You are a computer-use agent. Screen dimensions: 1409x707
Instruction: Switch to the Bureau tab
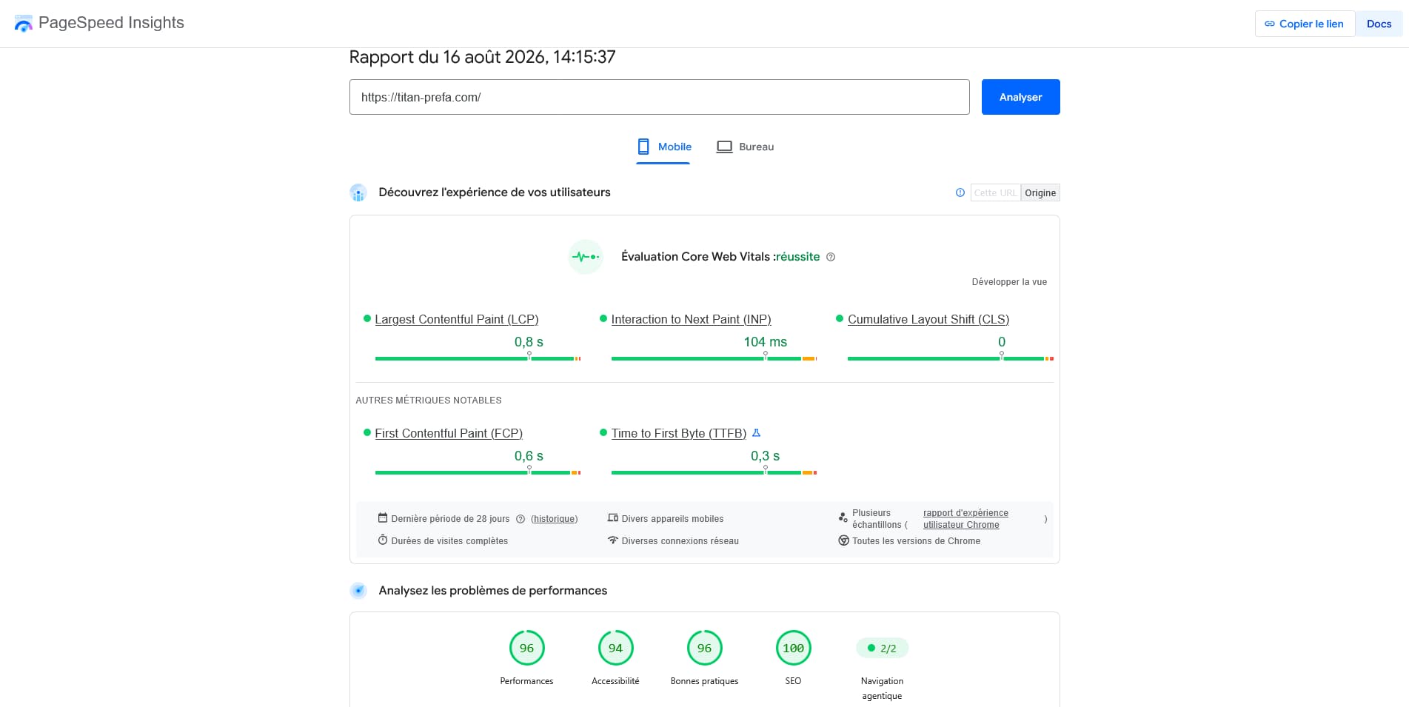click(745, 147)
